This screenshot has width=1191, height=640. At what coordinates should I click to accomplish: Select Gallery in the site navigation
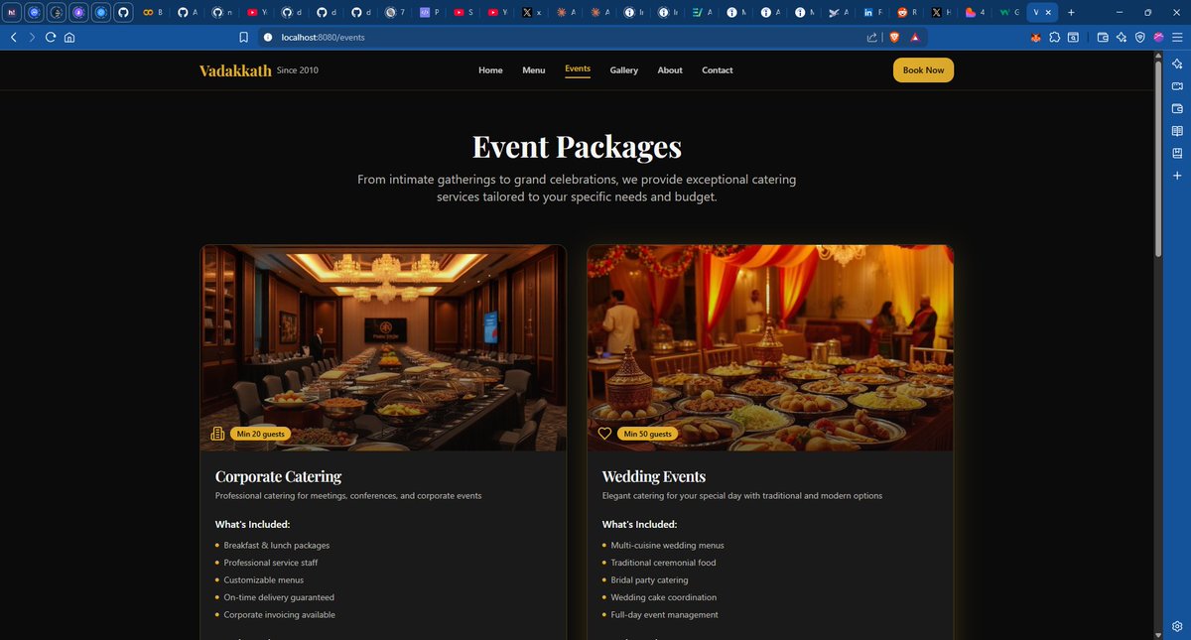click(x=623, y=69)
